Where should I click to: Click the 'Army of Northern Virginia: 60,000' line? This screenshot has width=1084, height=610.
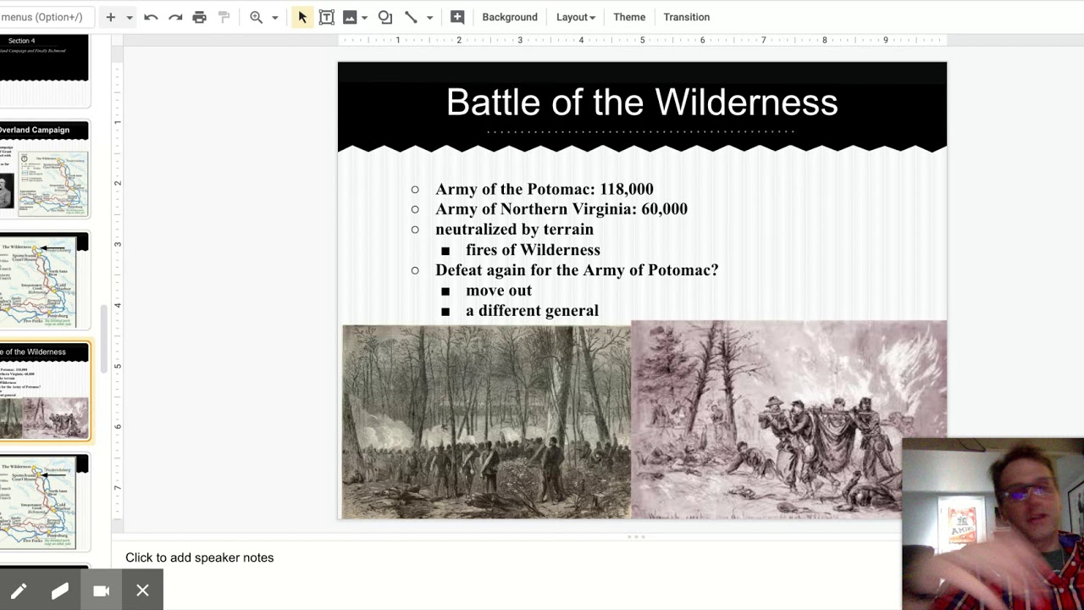click(561, 209)
